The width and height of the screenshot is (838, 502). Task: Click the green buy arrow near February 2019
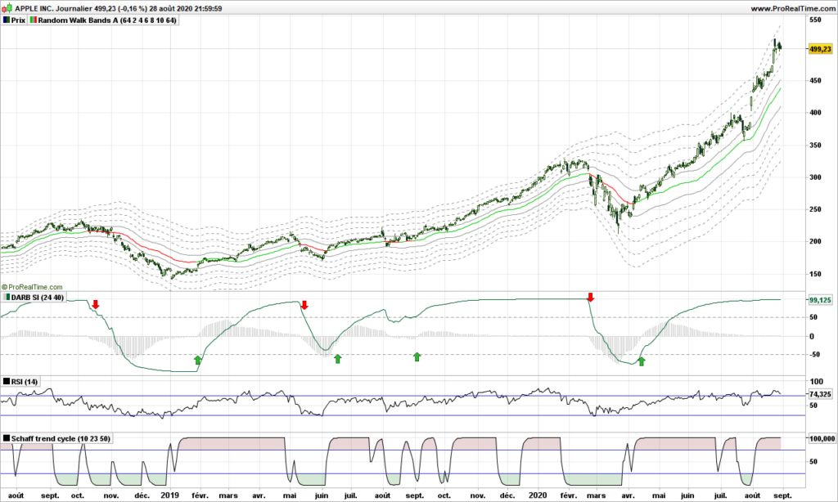coord(197,360)
